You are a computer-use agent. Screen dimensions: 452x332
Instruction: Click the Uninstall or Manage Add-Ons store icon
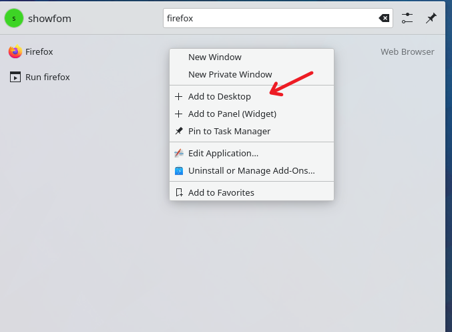179,170
